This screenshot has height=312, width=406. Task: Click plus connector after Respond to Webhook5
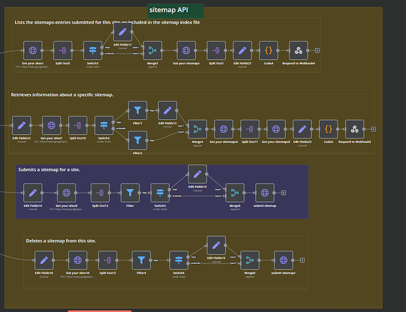click(373, 129)
